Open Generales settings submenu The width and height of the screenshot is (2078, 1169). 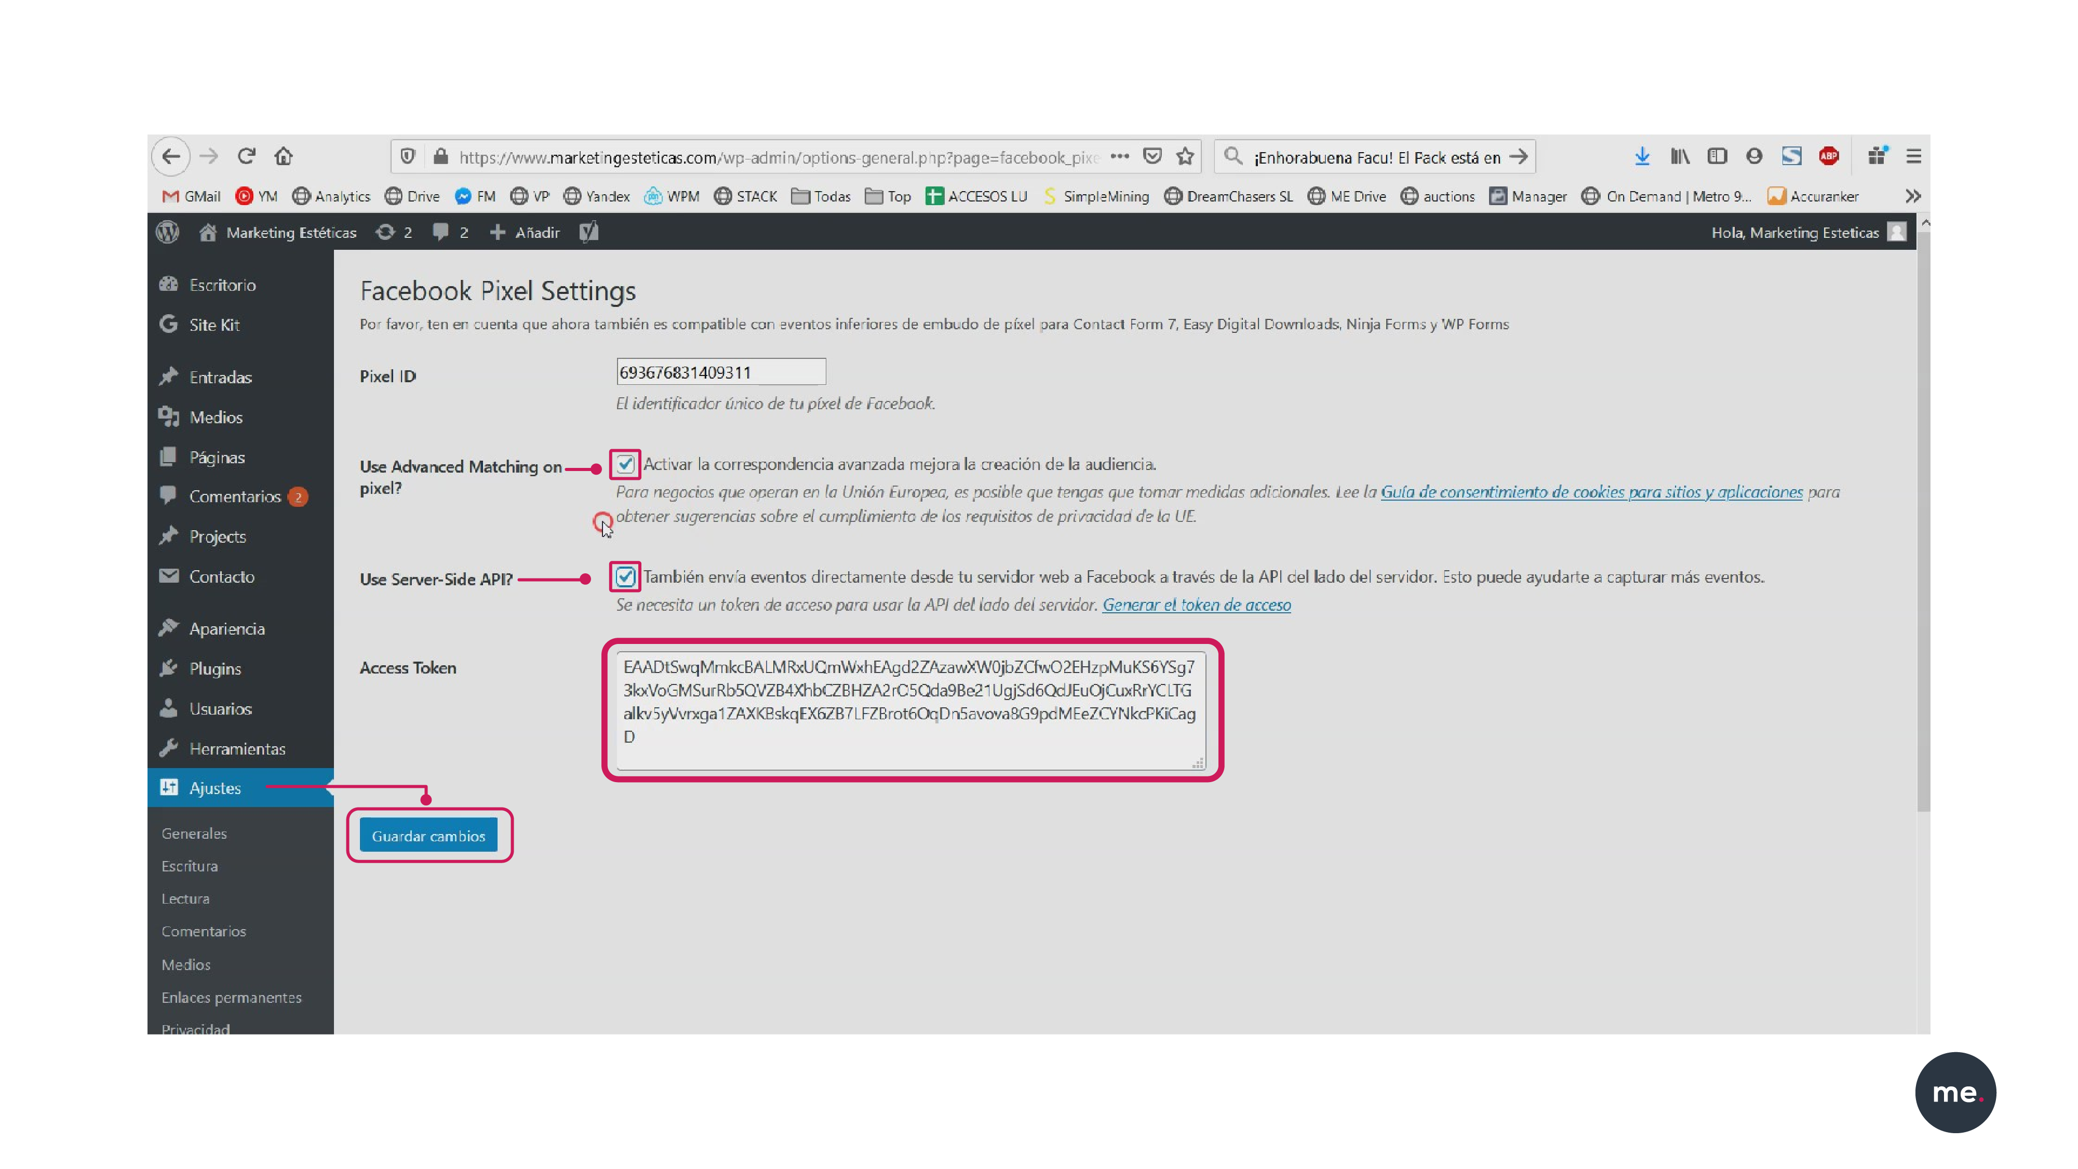point(194,834)
